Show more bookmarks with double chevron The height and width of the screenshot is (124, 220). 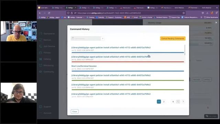tap(201, 17)
